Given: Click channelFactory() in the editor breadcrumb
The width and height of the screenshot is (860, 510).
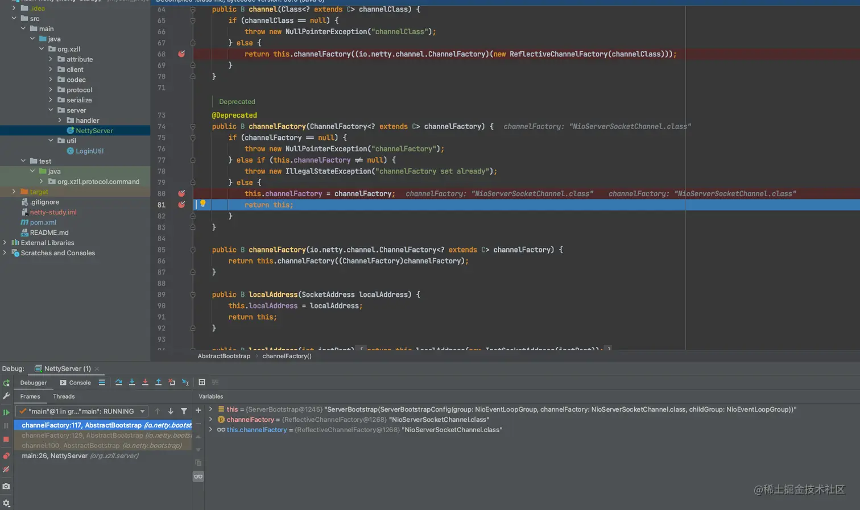Looking at the screenshot, I should (x=287, y=356).
